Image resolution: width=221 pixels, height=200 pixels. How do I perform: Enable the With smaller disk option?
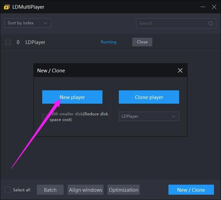[45, 116]
